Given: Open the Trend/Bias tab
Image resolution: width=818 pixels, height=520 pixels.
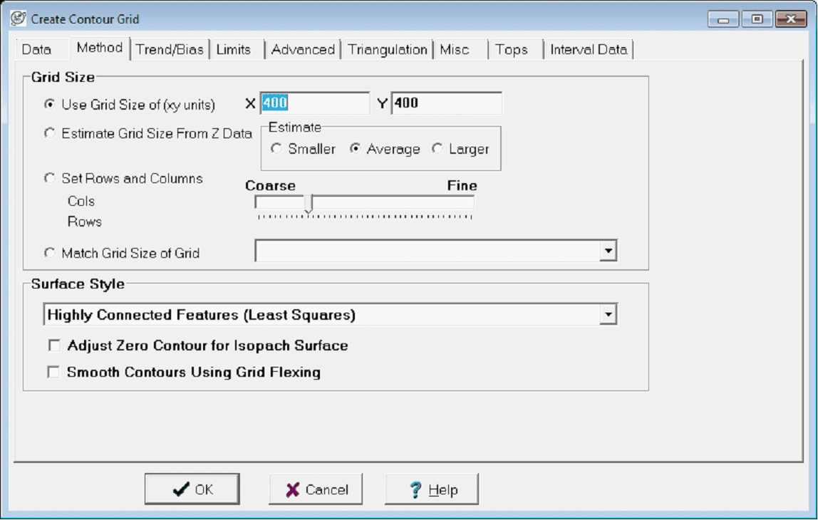Looking at the screenshot, I should (x=170, y=50).
